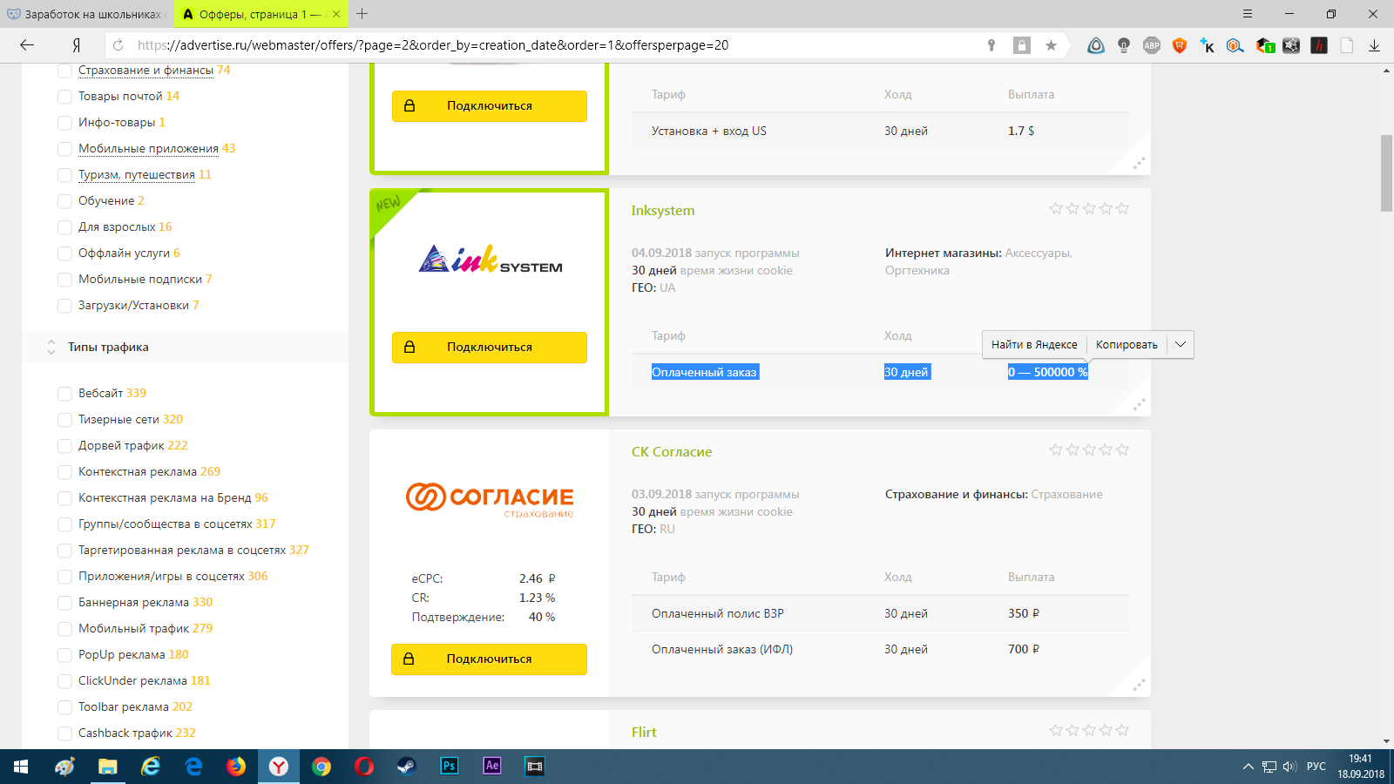Click 'Подключиться' on the topmost offer card

point(489,105)
